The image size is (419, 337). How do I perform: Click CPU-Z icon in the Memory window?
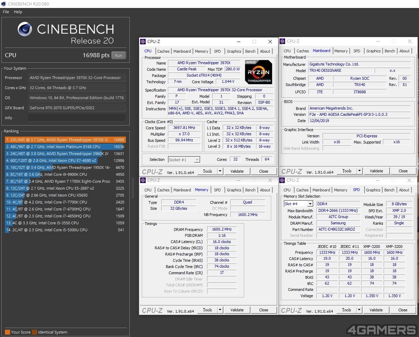[x=143, y=180]
